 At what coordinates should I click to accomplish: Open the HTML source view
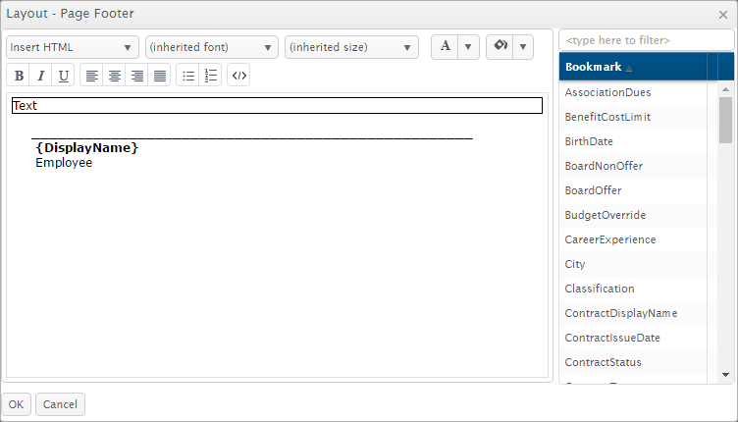tap(239, 76)
